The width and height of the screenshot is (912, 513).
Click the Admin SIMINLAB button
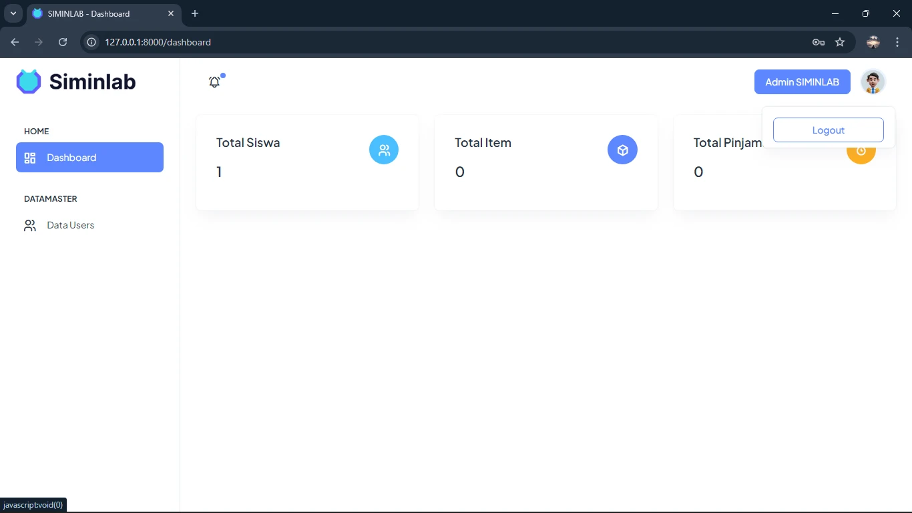(x=802, y=82)
